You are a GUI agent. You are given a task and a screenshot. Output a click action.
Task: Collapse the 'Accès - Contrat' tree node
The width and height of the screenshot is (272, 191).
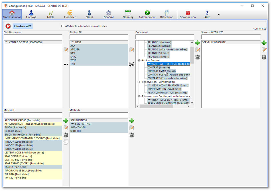click(139, 60)
